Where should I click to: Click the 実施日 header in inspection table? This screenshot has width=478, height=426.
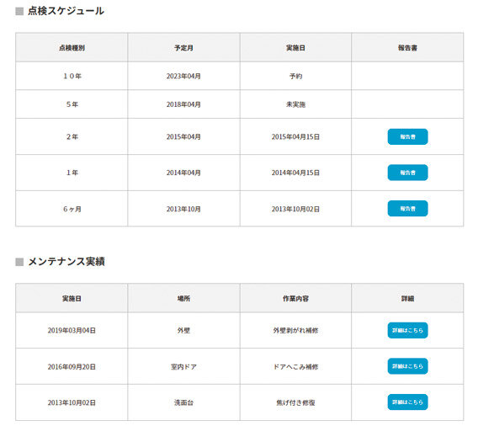(x=295, y=48)
